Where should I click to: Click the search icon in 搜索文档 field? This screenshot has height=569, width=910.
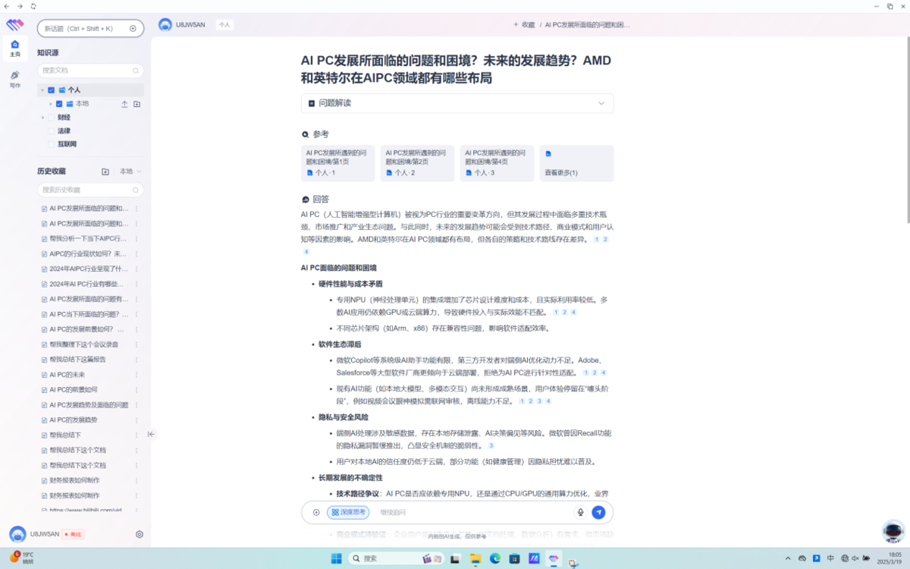coord(136,71)
